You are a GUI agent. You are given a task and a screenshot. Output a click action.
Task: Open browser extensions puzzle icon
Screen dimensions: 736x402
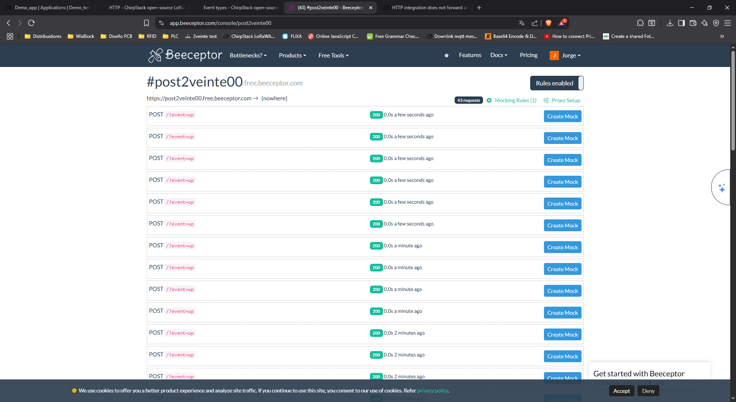[640, 23]
